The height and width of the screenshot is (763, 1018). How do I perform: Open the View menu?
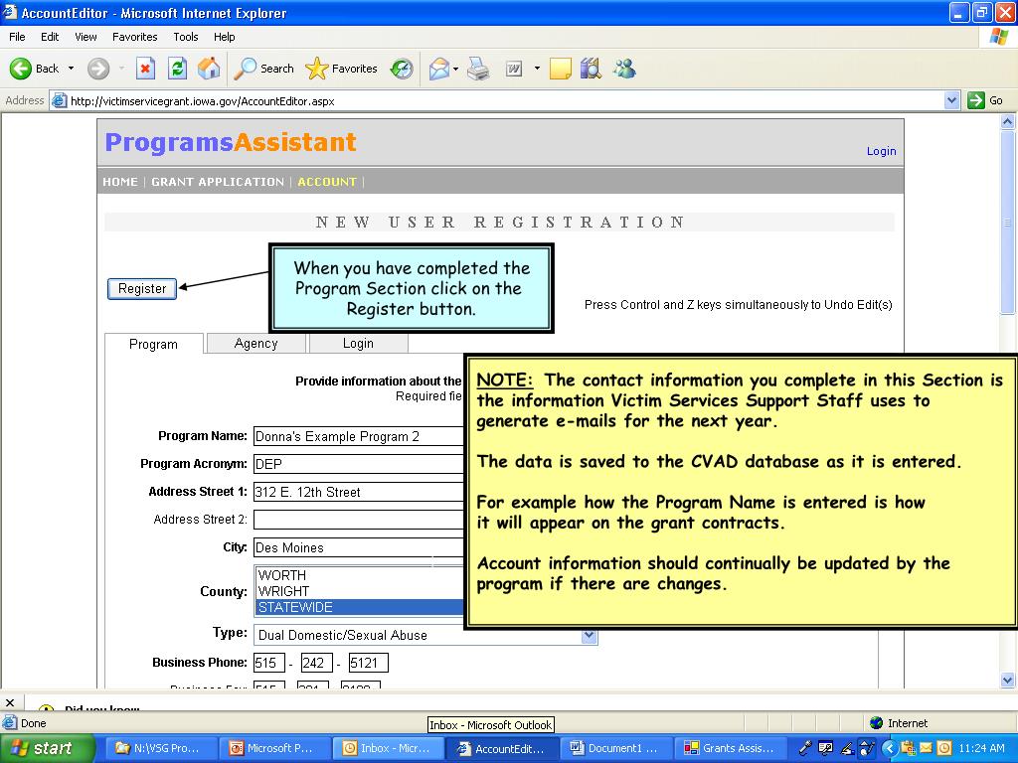click(x=85, y=37)
